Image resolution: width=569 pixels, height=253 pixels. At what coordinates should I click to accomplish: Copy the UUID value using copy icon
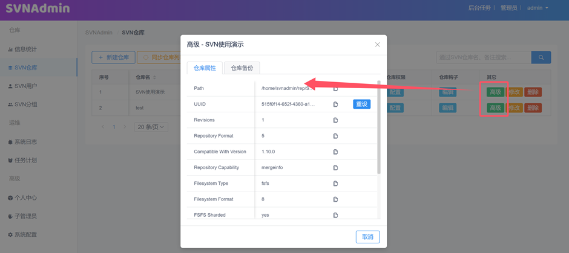[x=336, y=104]
